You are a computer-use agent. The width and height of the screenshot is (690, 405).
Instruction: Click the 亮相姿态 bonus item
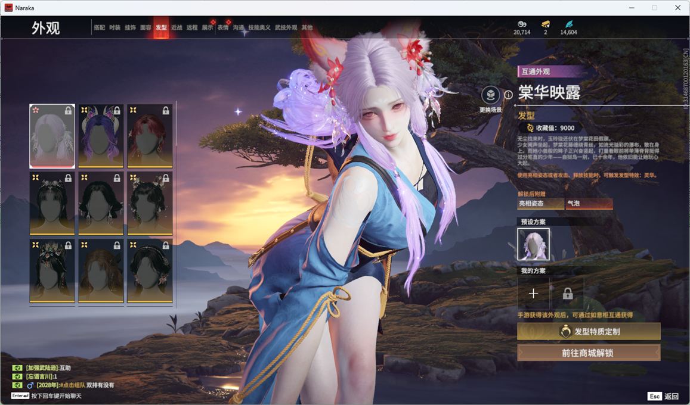tap(541, 203)
